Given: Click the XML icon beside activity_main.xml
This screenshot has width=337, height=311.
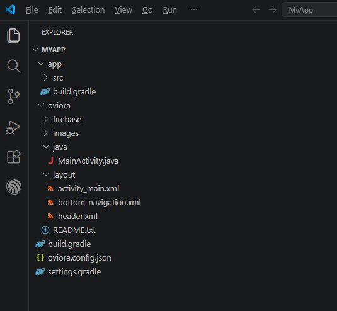Looking at the screenshot, I should pos(50,189).
